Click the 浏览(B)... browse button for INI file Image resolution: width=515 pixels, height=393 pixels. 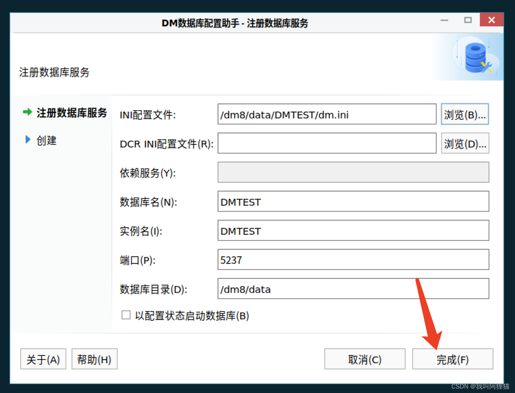pyautogui.click(x=465, y=114)
